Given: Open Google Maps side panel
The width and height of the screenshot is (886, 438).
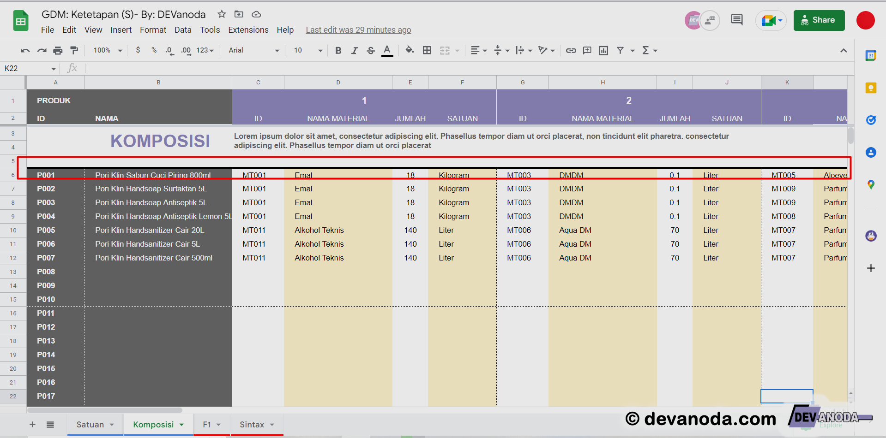Looking at the screenshot, I should click(871, 185).
